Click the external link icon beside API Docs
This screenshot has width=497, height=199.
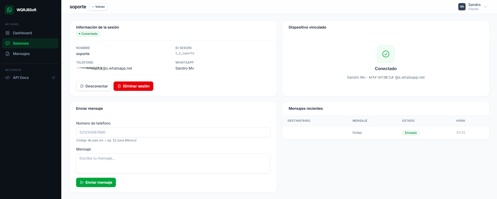pyautogui.click(x=54, y=78)
